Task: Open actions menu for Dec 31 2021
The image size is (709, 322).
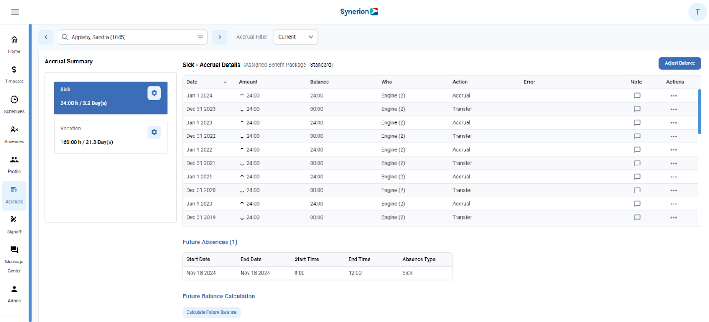Action: coord(674,163)
